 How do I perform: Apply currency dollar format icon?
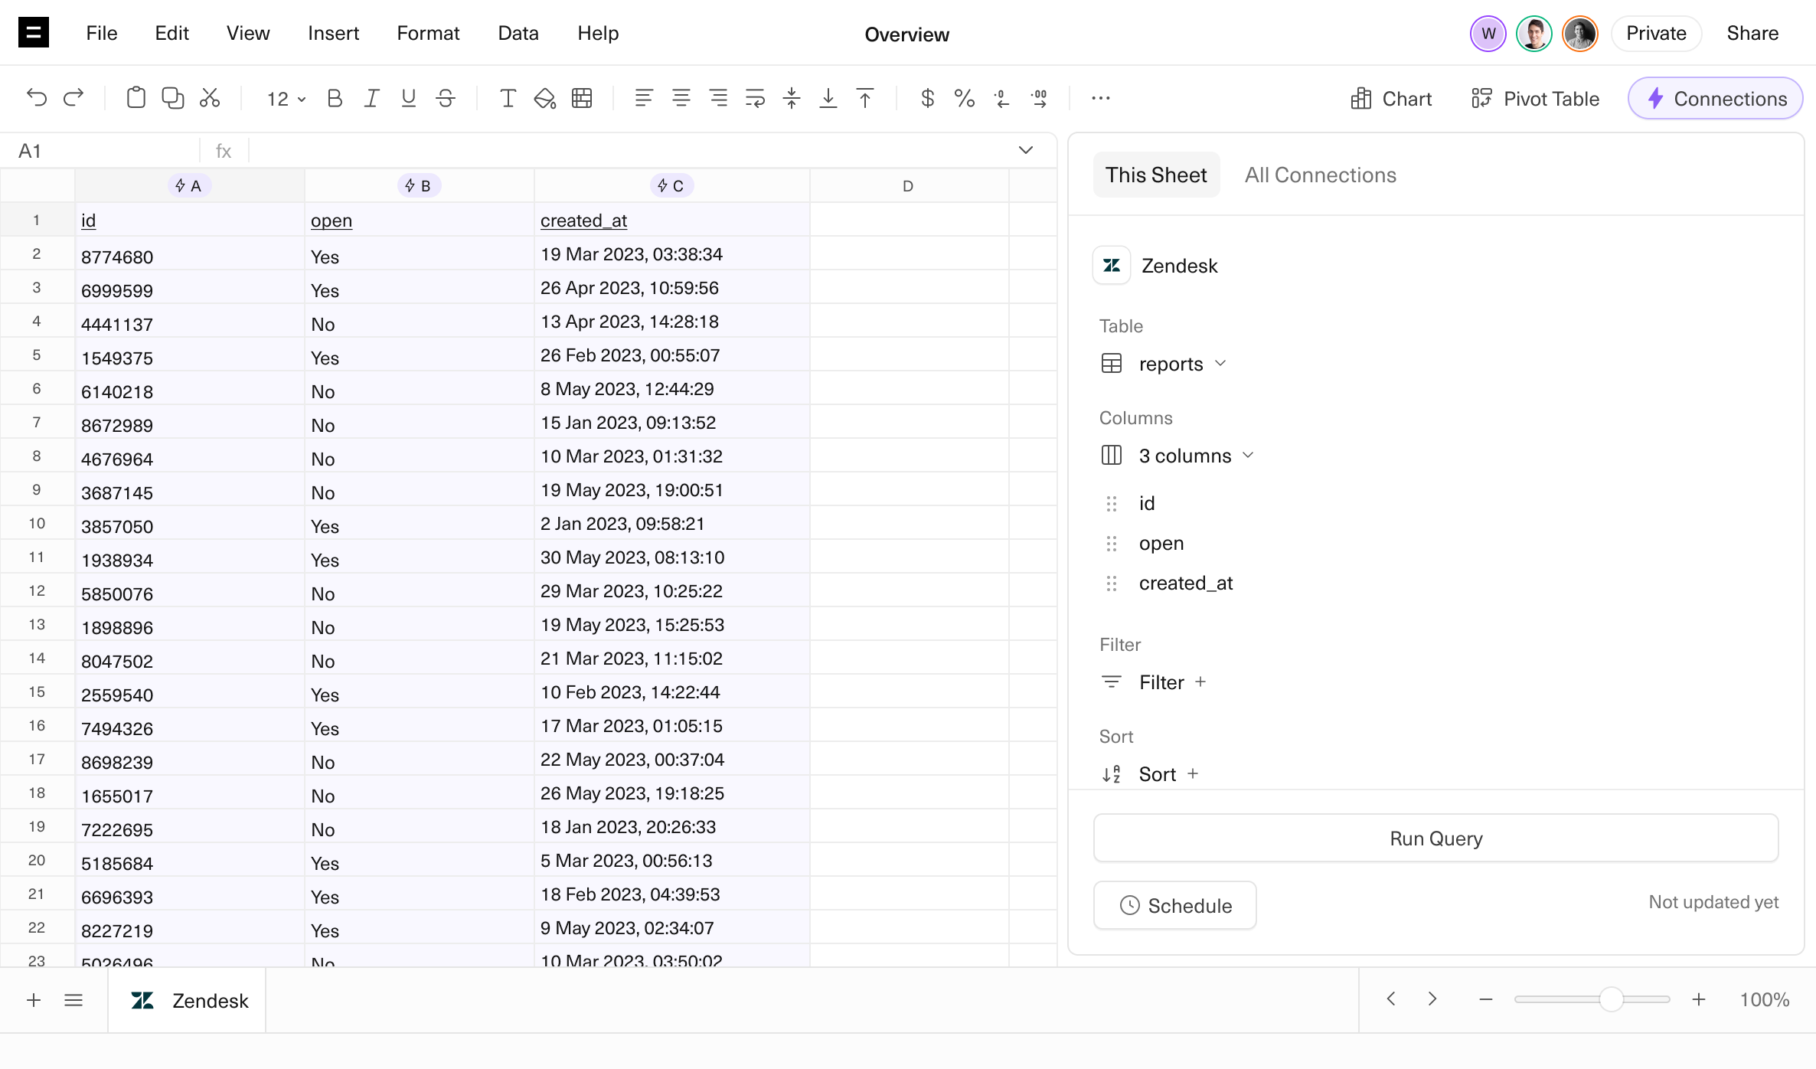927,98
